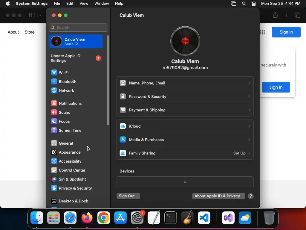This screenshot has width=306, height=230.
Task: Open Finder from the Dock
Action: tap(37, 218)
